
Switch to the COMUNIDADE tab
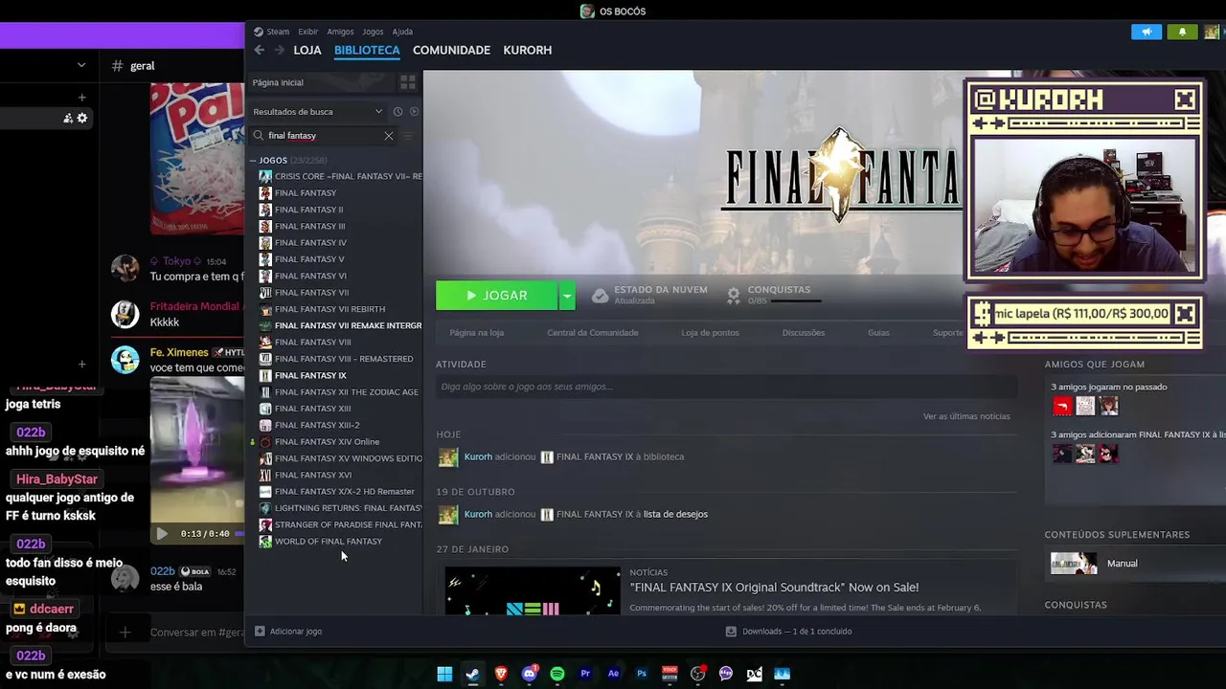pyautogui.click(x=451, y=50)
